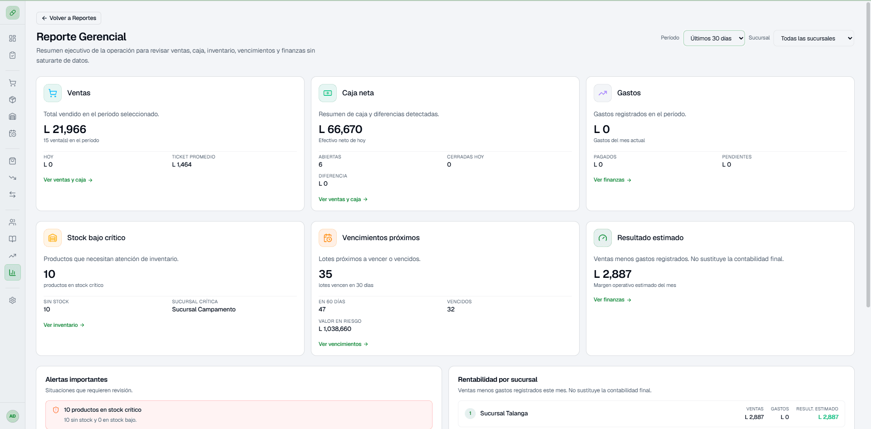The height and width of the screenshot is (429, 871).
Task: Open the open-book icon in sidebar
Action: 13,239
